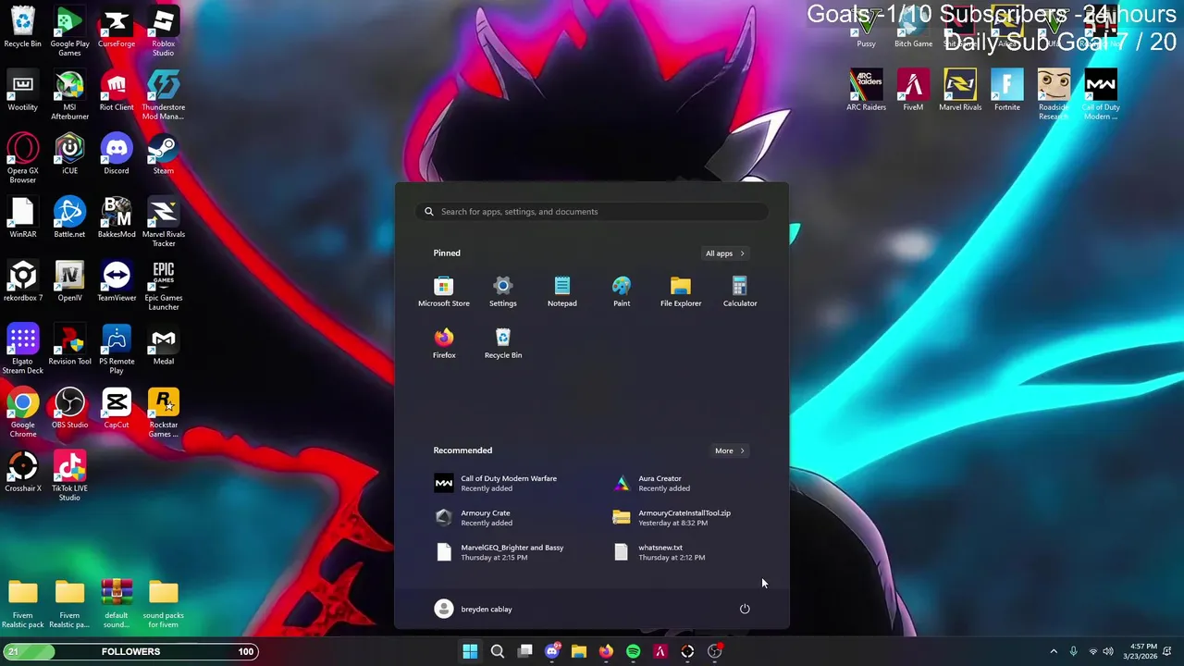
Task: Select iCUE desktop shortcut
Action: click(69, 154)
